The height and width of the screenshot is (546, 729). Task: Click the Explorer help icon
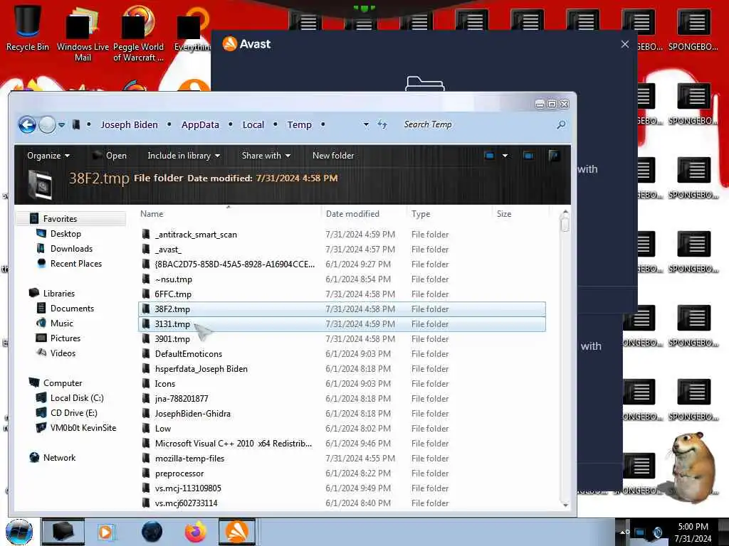[x=553, y=156]
